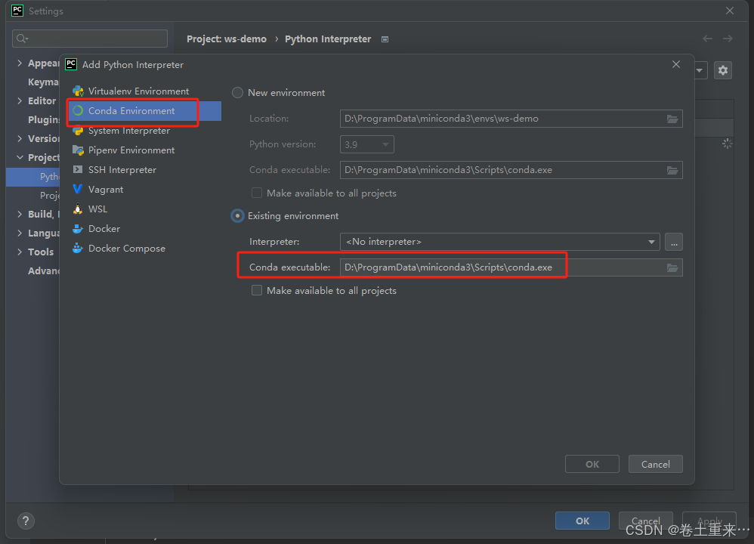Open the Python version 3.9 dropdown
Screen dimensions: 754x544
tap(367, 144)
